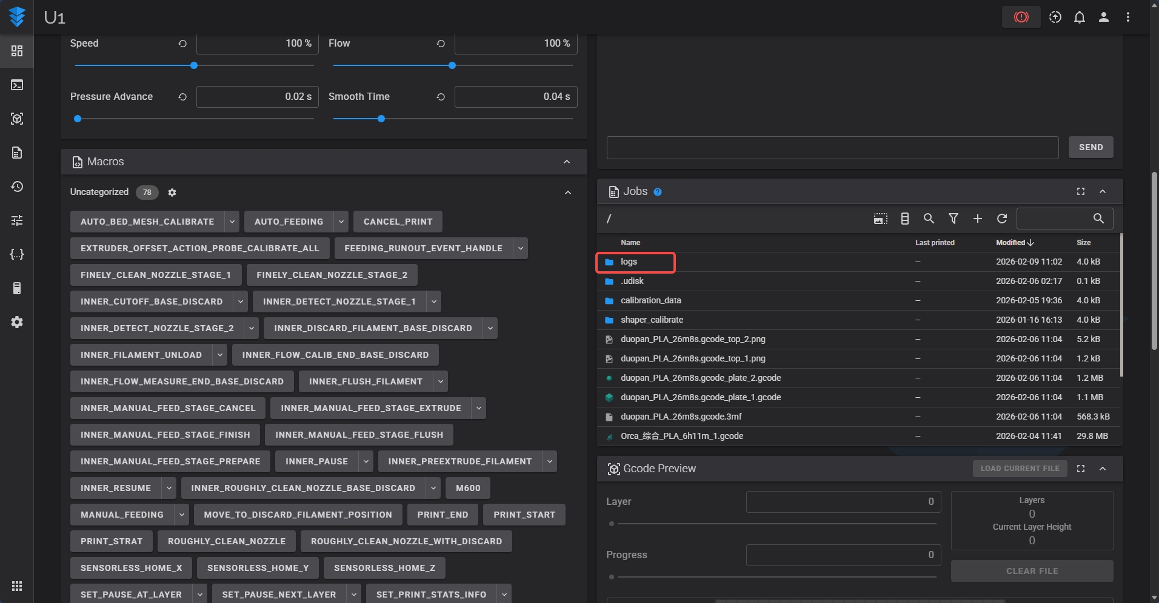Expand the Jobs panel to fullscreen

[1080, 191]
